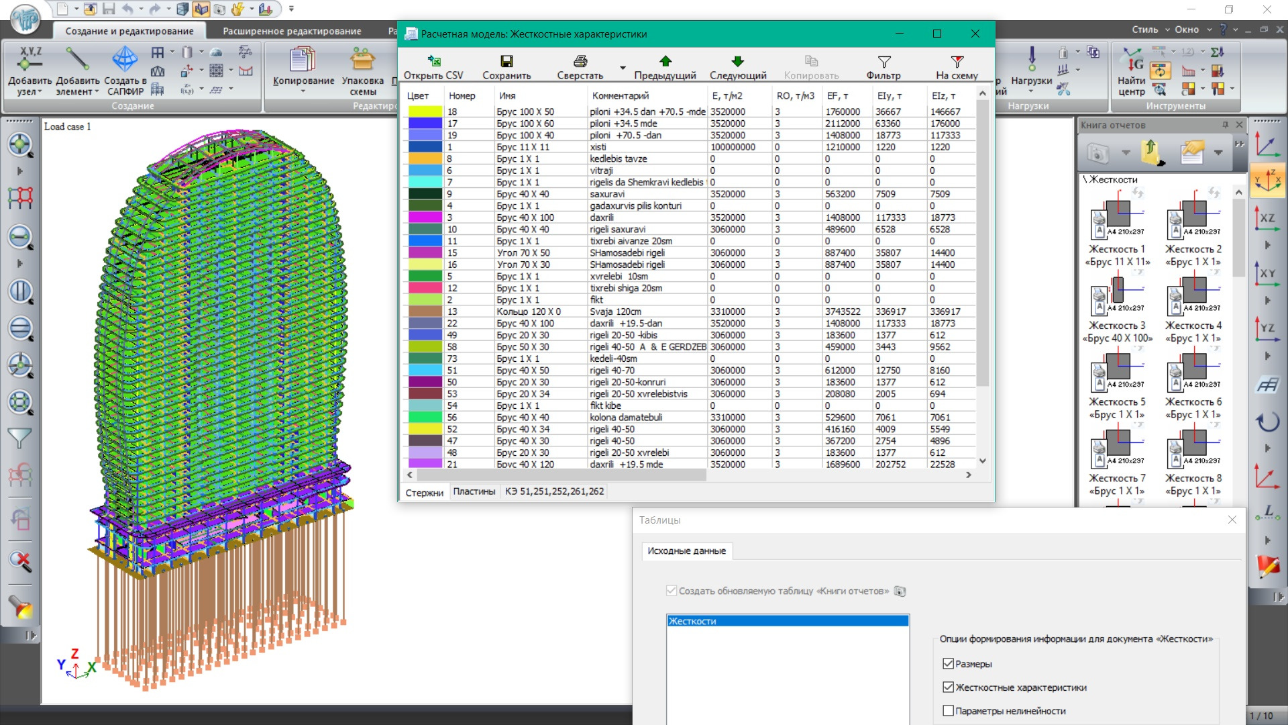Click Добавить элемент in ribbon
Viewport: 1288px width, 725px height.
click(77, 60)
